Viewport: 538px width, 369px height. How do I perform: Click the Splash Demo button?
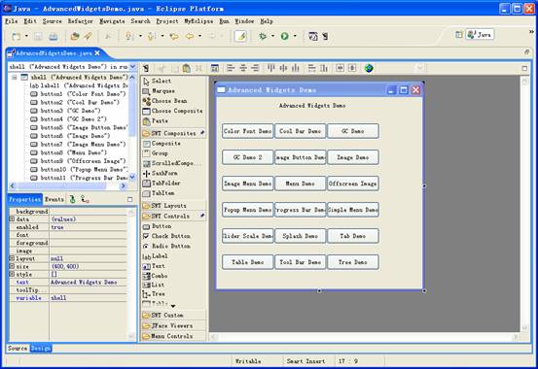pyautogui.click(x=301, y=236)
